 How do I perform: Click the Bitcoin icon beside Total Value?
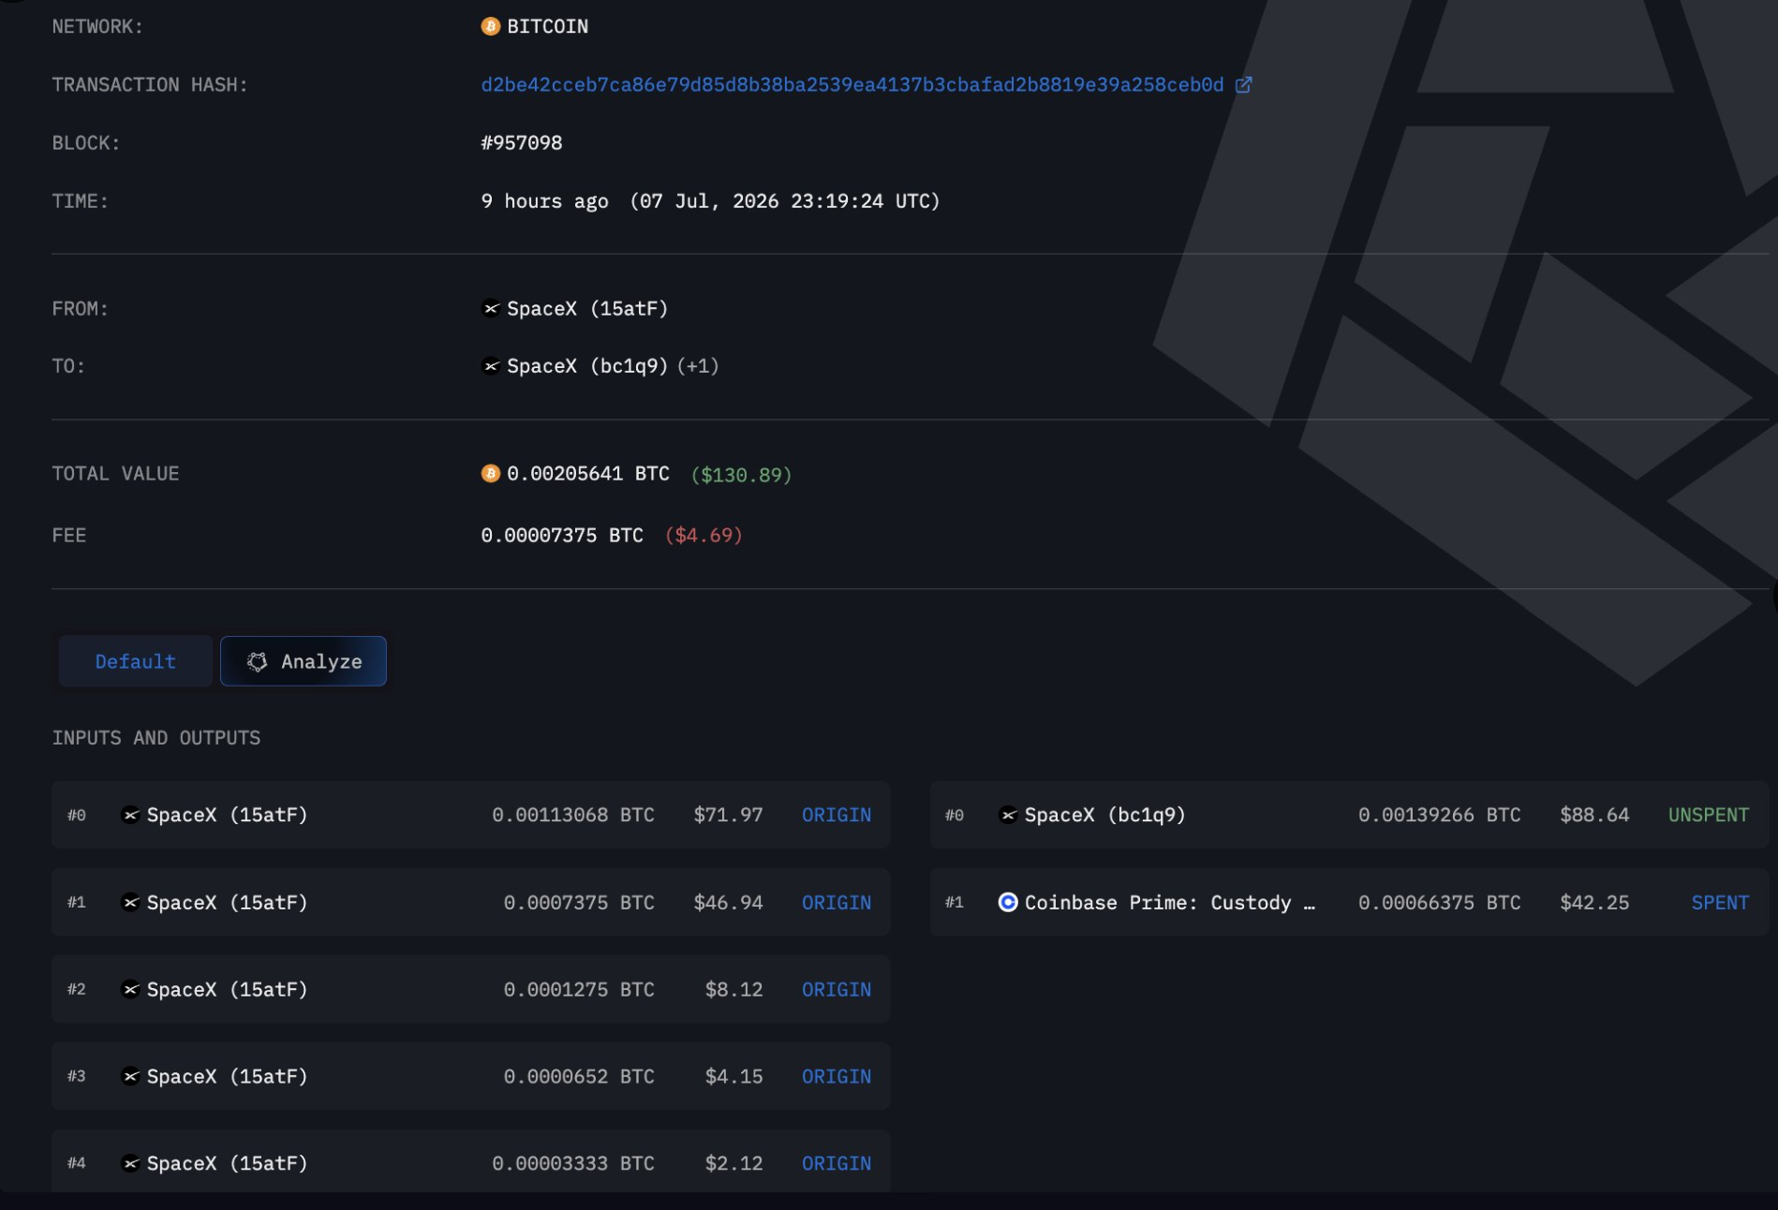pos(490,474)
